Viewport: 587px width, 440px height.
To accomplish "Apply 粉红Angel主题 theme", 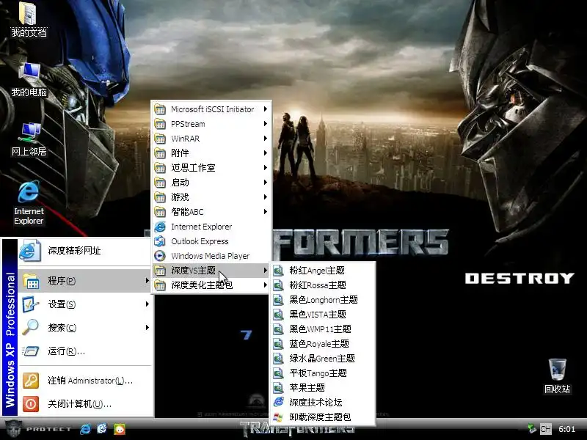I will tap(322, 271).
